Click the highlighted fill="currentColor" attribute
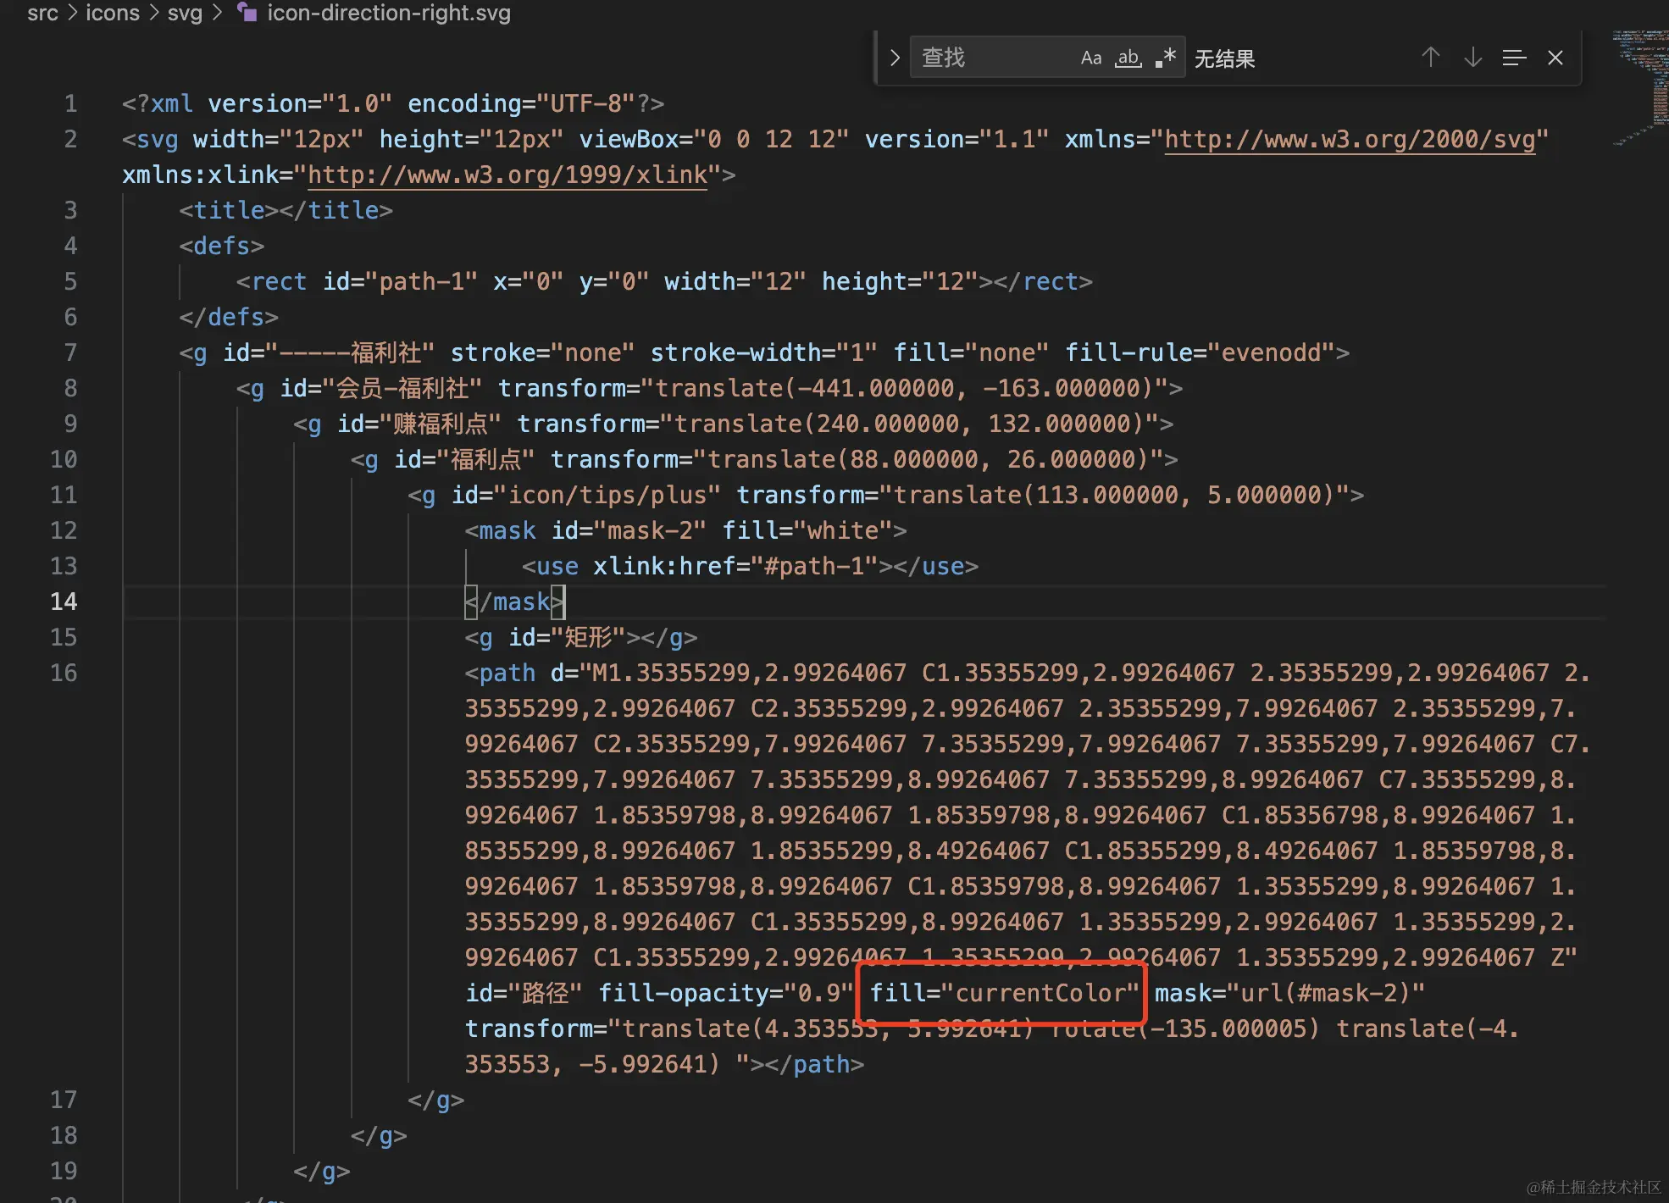The image size is (1669, 1203). point(1002,993)
